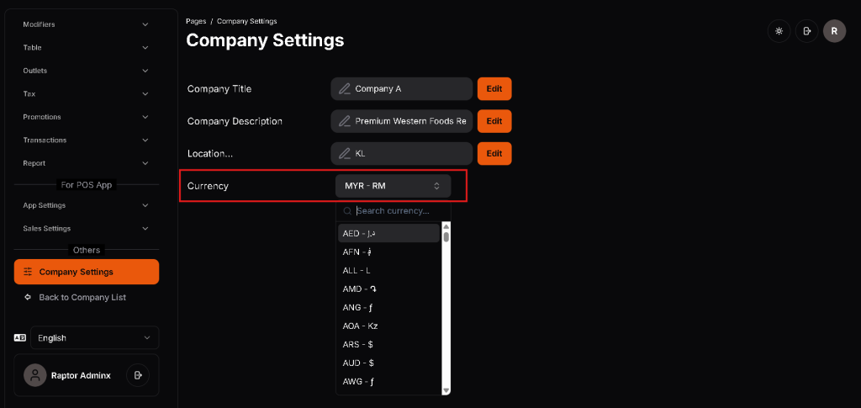Open the R user avatar menu
The height and width of the screenshot is (408, 861).
tap(834, 31)
